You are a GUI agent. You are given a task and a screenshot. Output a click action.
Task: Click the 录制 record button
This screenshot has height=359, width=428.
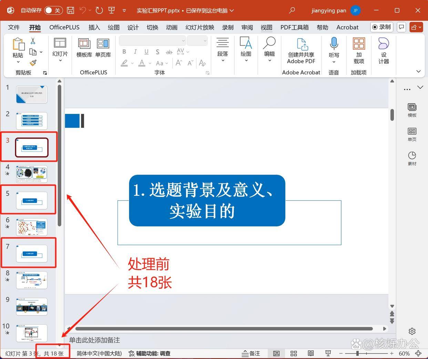[381, 27]
